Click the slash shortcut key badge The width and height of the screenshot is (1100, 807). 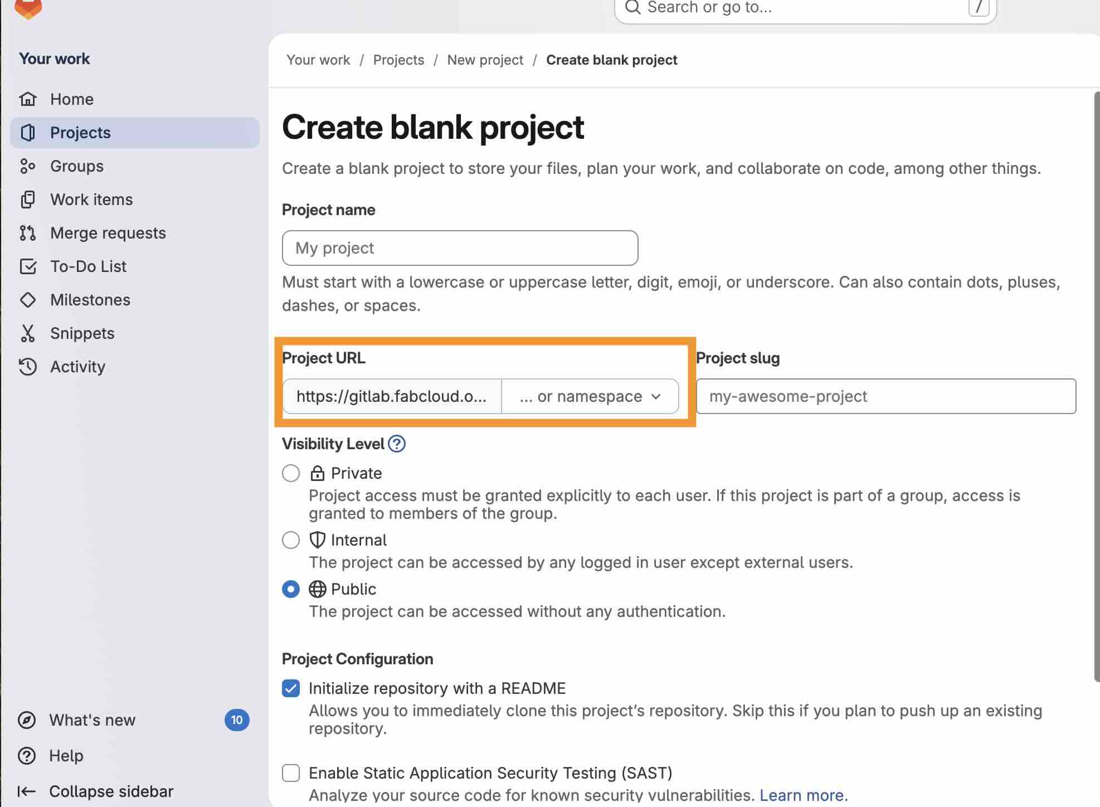coord(979,7)
